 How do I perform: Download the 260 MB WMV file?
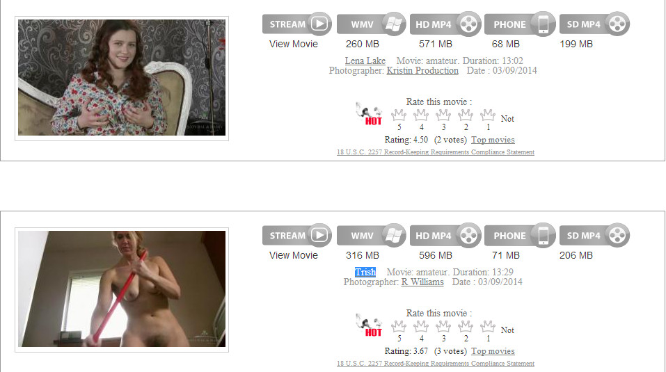372,24
